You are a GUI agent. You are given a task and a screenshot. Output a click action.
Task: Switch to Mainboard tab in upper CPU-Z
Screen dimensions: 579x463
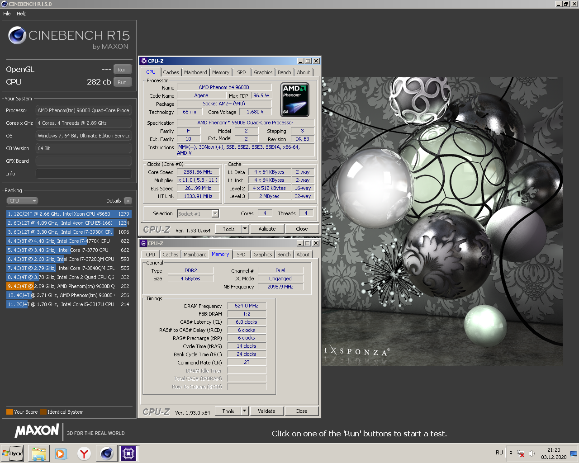click(x=195, y=72)
